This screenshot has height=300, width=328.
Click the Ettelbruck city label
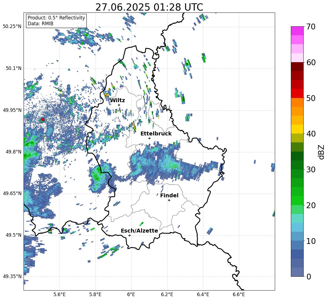[156, 134]
